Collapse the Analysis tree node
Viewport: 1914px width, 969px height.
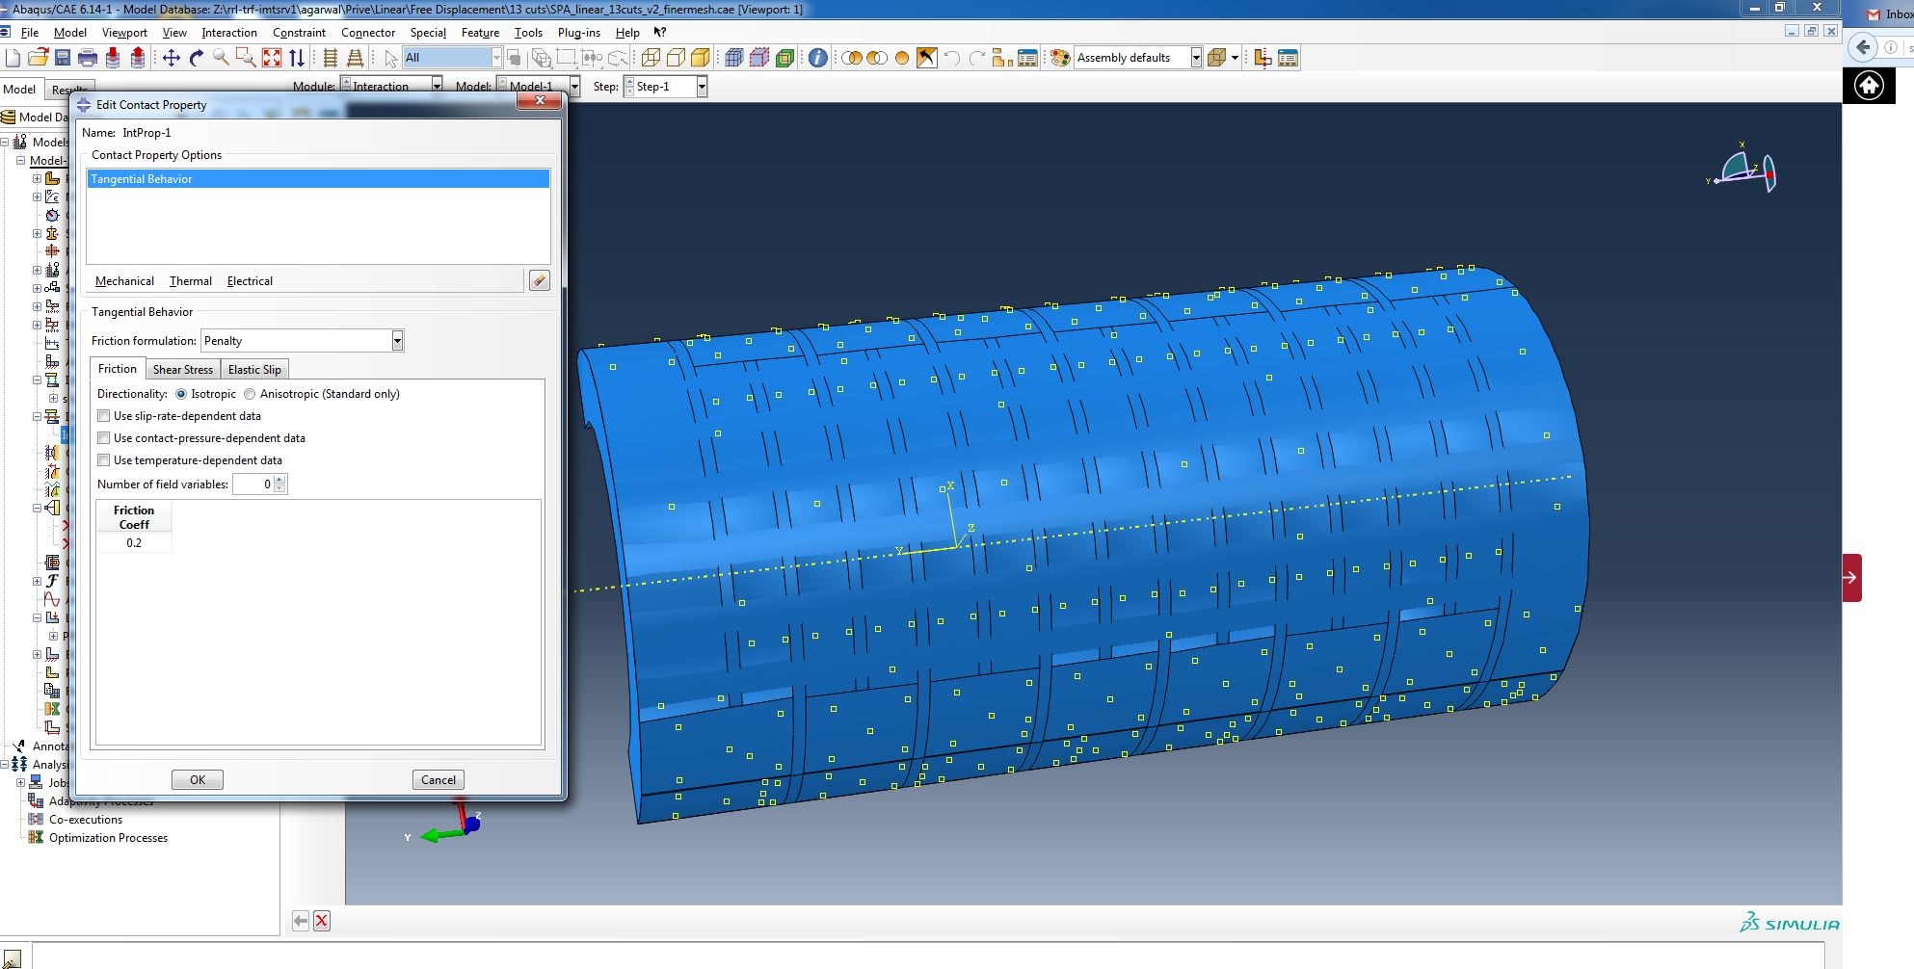(x=5, y=764)
